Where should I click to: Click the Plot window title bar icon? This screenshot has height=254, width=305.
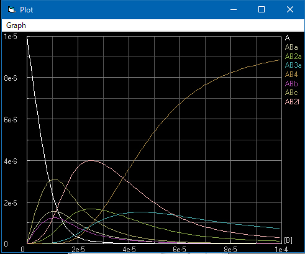tap(11, 10)
